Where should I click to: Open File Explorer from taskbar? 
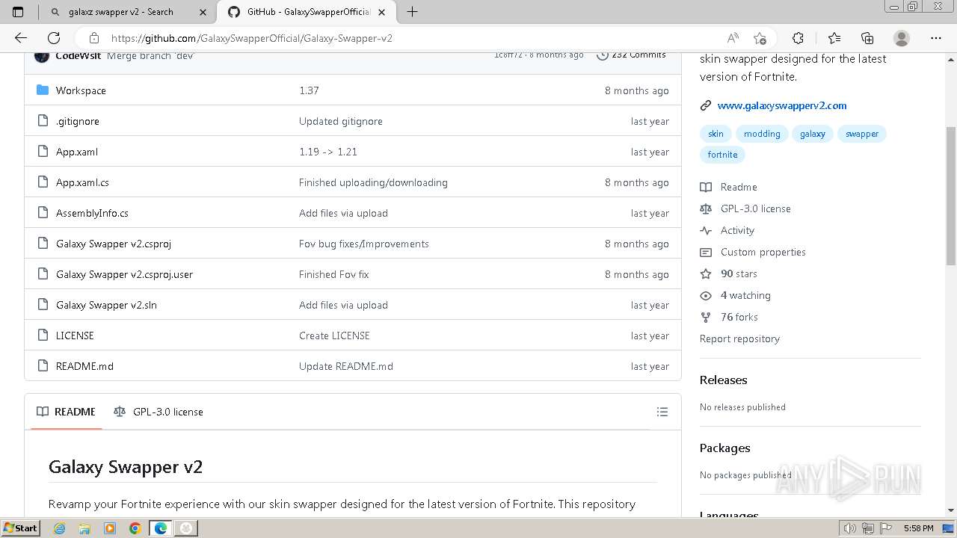[84, 528]
